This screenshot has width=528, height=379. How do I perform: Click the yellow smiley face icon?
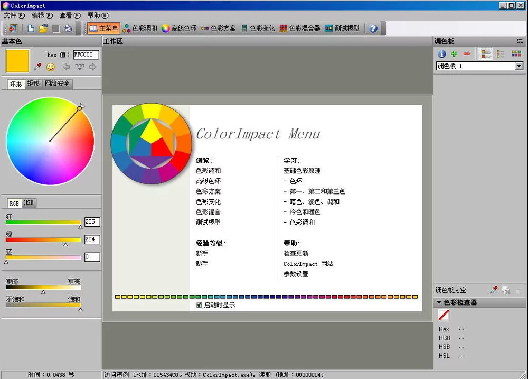51,67
